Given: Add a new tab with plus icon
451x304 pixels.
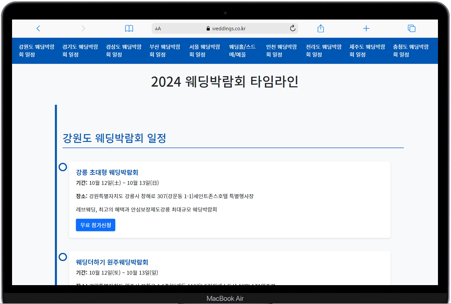Looking at the screenshot, I should point(366,28).
